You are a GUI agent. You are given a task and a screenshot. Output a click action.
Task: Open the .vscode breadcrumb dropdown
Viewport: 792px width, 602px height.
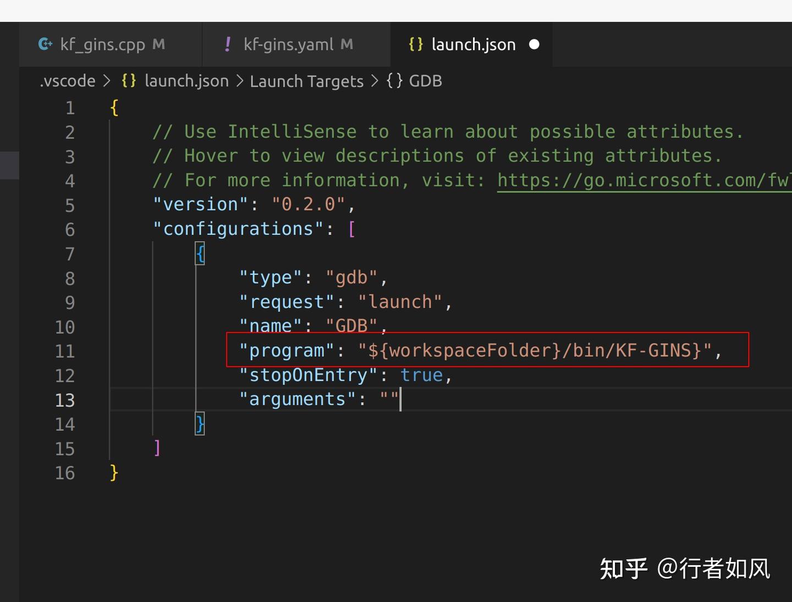point(67,81)
